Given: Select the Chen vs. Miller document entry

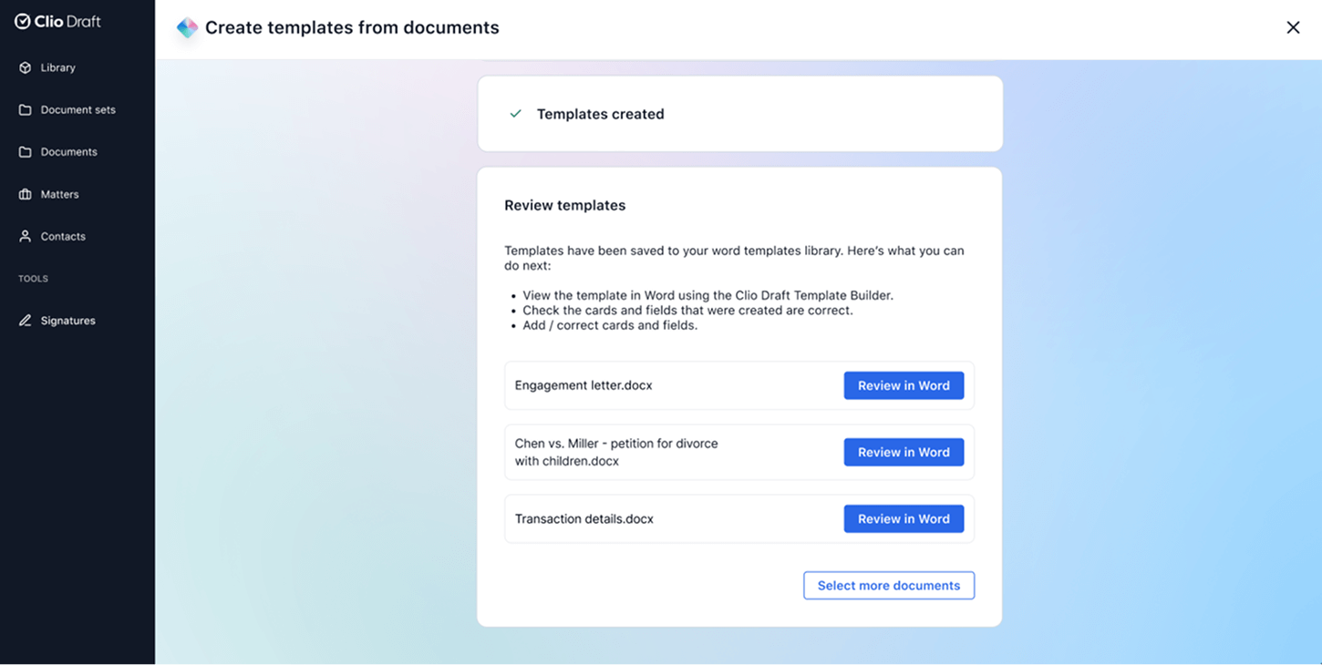Looking at the screenshot, I should (x=615, y=452).
